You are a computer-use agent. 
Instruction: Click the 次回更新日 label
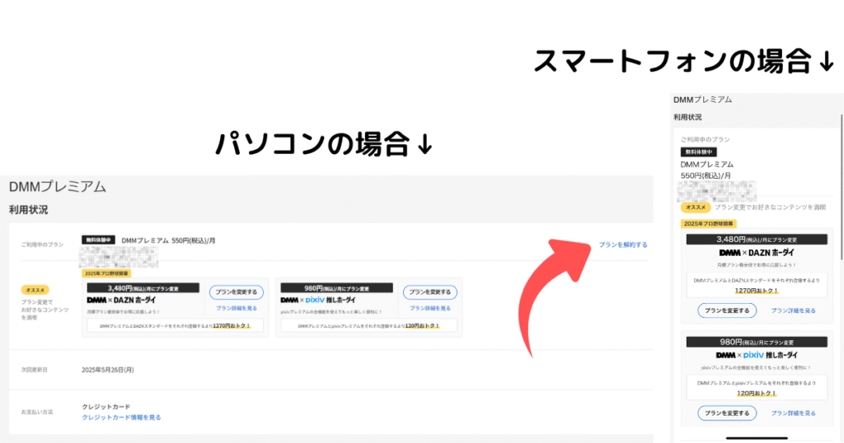pyautogui.click(x=35, y=370)
